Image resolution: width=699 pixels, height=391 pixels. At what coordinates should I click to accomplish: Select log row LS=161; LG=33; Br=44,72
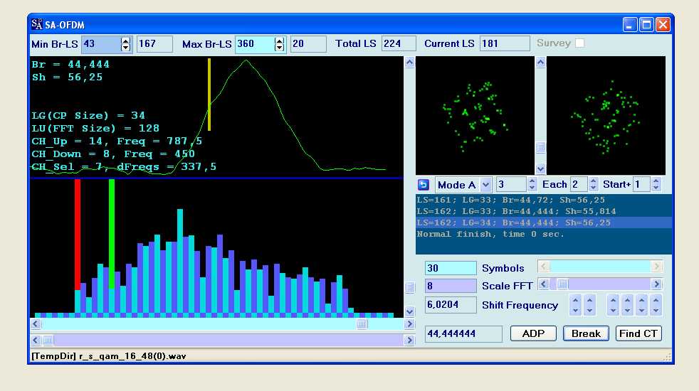point(543,200)
